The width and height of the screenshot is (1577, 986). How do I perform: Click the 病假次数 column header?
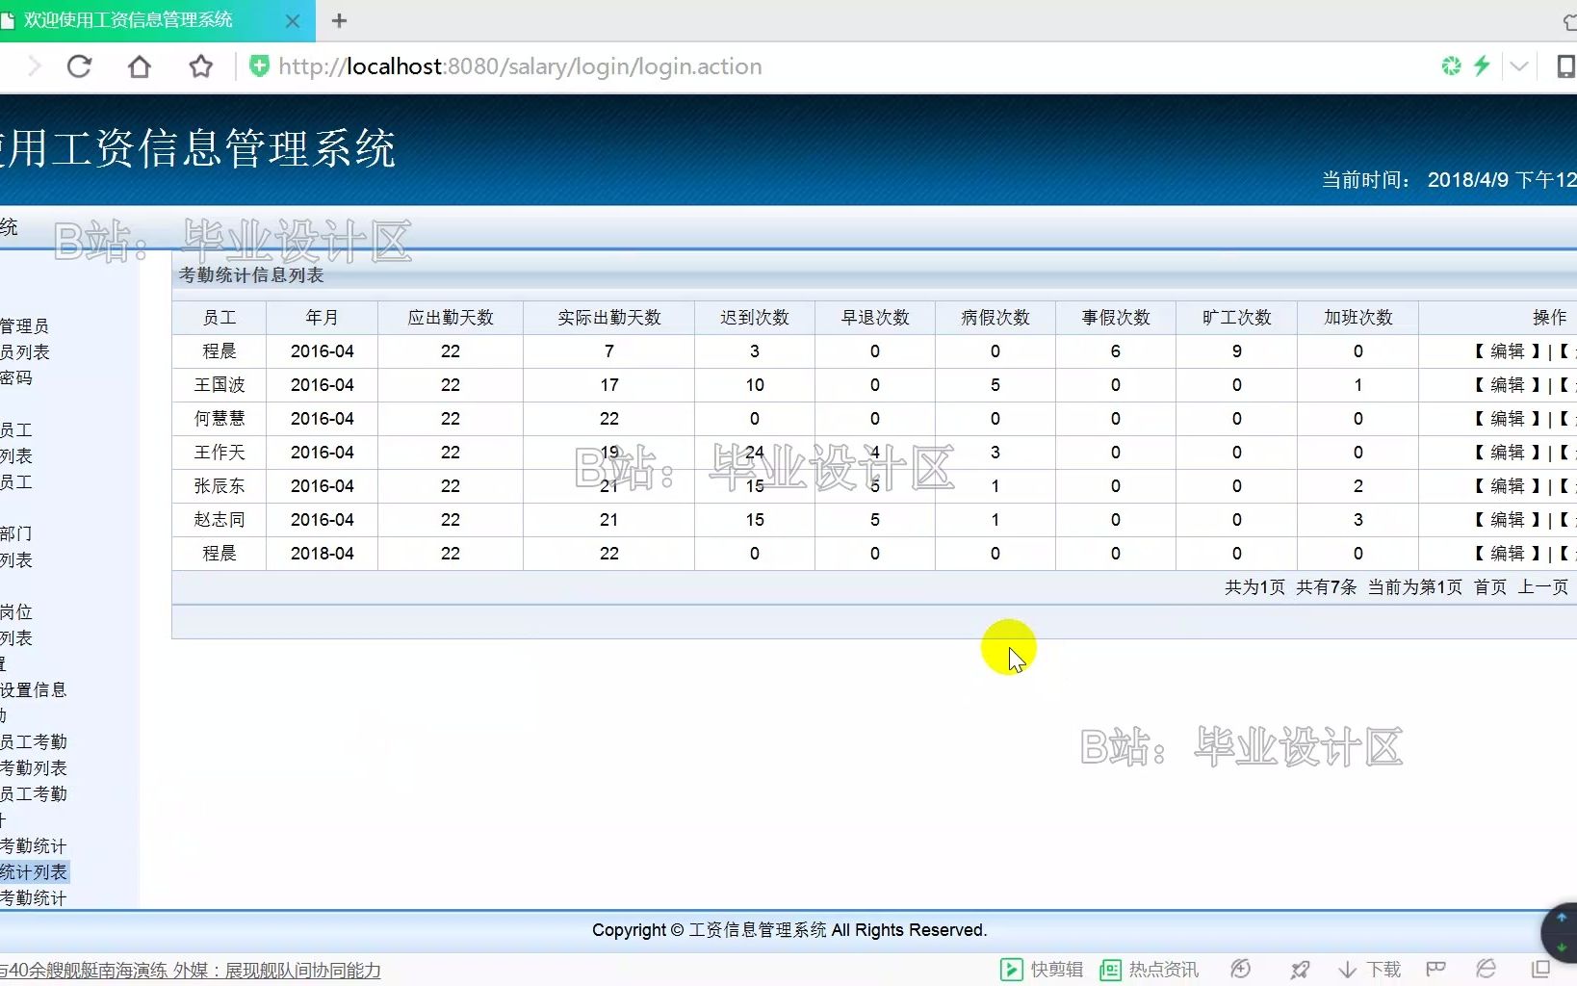995,318
